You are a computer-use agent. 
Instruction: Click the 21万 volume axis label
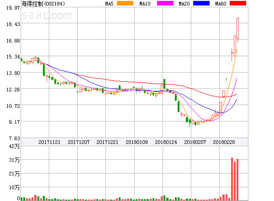(x=14, y=174)
